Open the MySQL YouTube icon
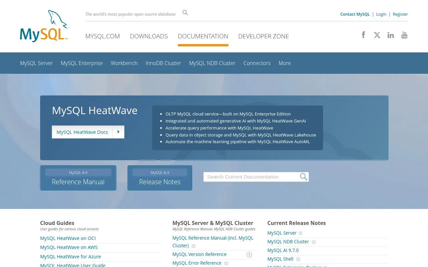This screenshot has width=428, height=267. point(404,35)
